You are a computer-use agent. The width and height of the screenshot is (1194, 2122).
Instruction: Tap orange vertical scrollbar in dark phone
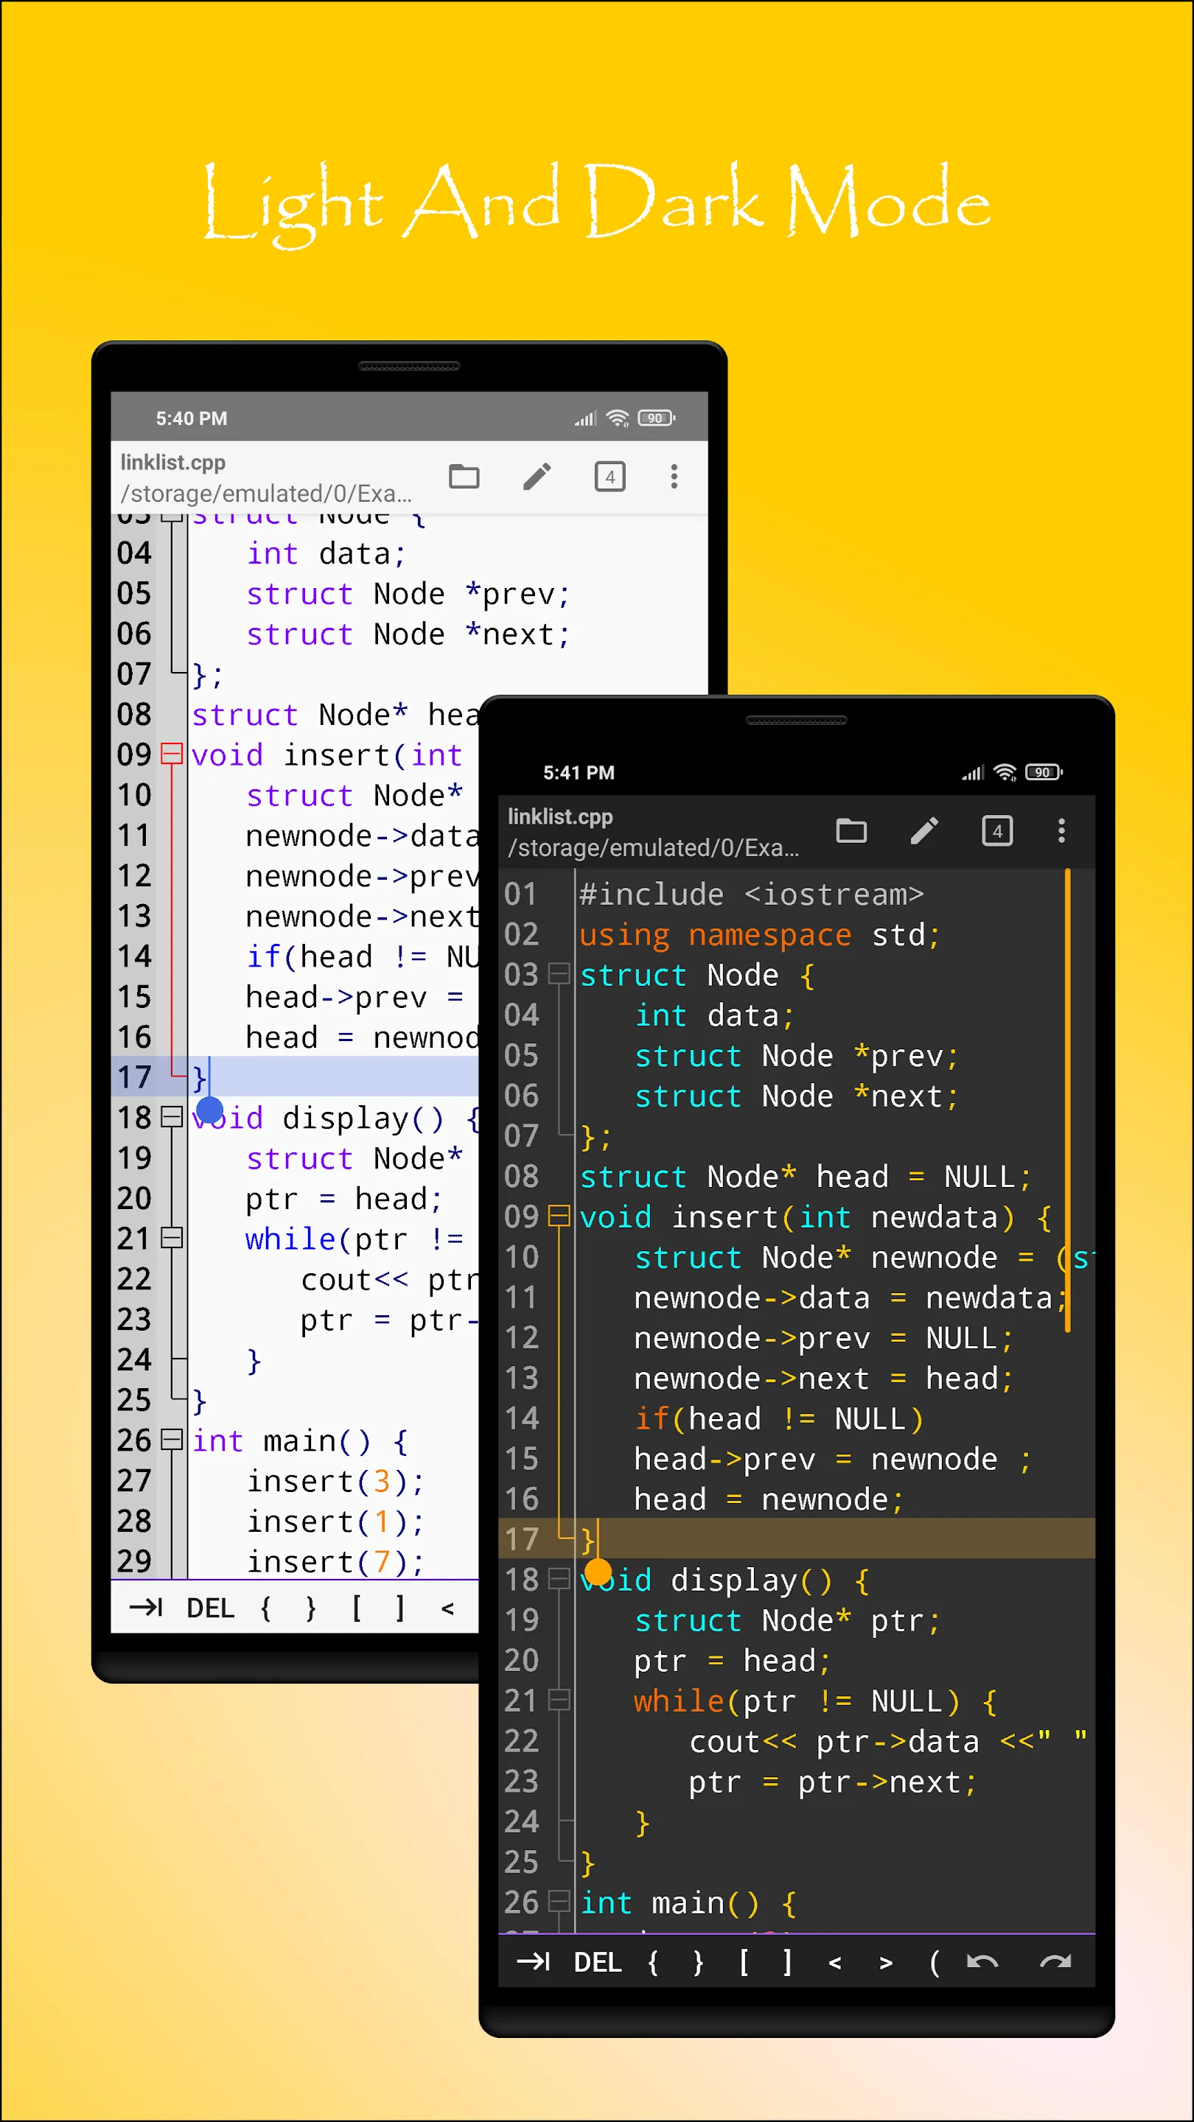[x=1068, y=1100]
